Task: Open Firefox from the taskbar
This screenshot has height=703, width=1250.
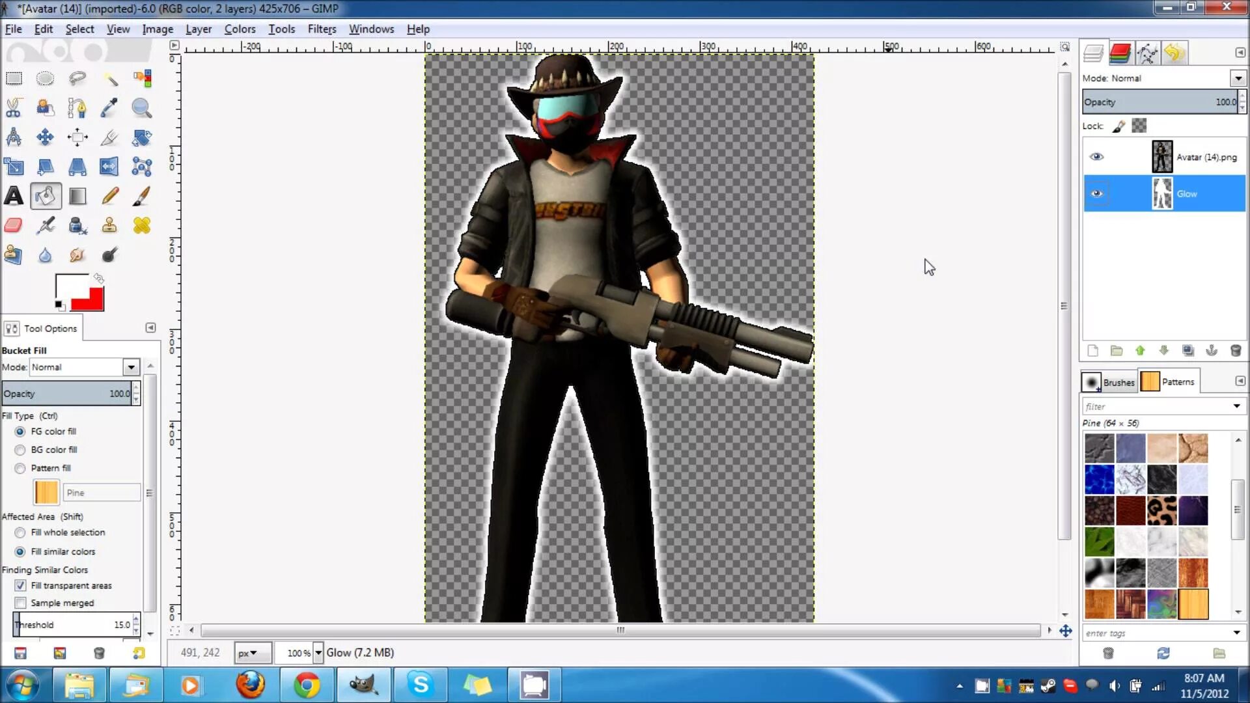Action: coord(250,685)
